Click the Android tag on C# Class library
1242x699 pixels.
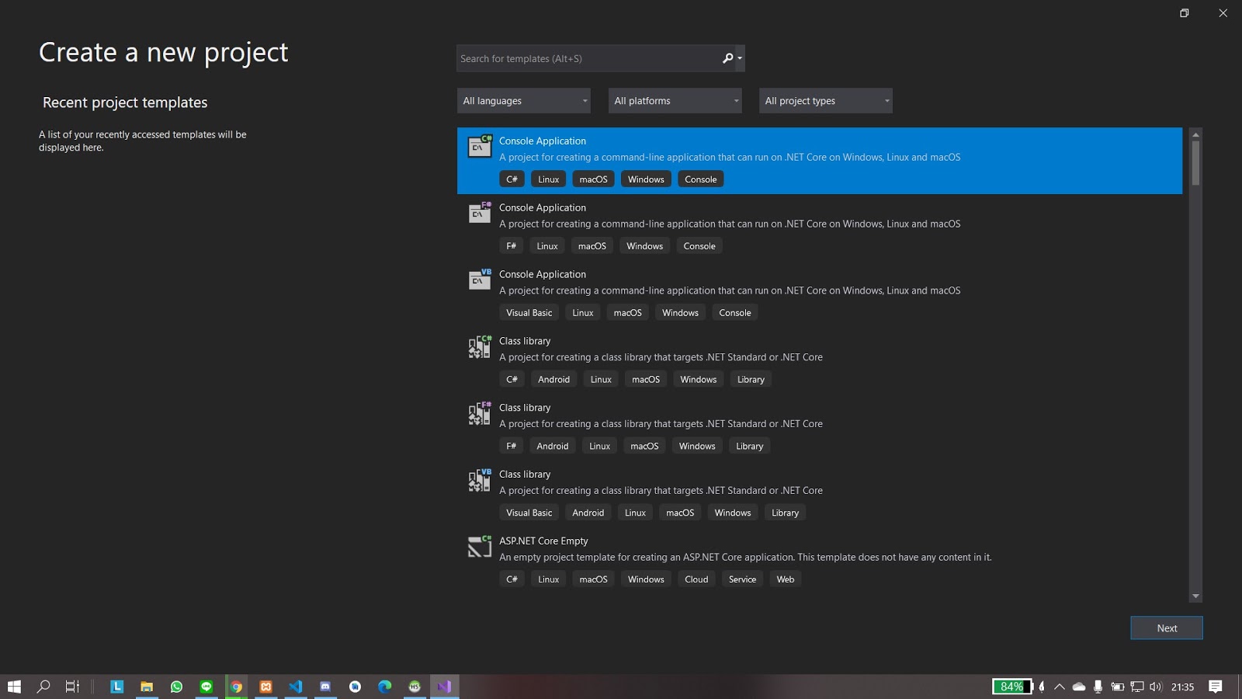click(x=553, y=380)
